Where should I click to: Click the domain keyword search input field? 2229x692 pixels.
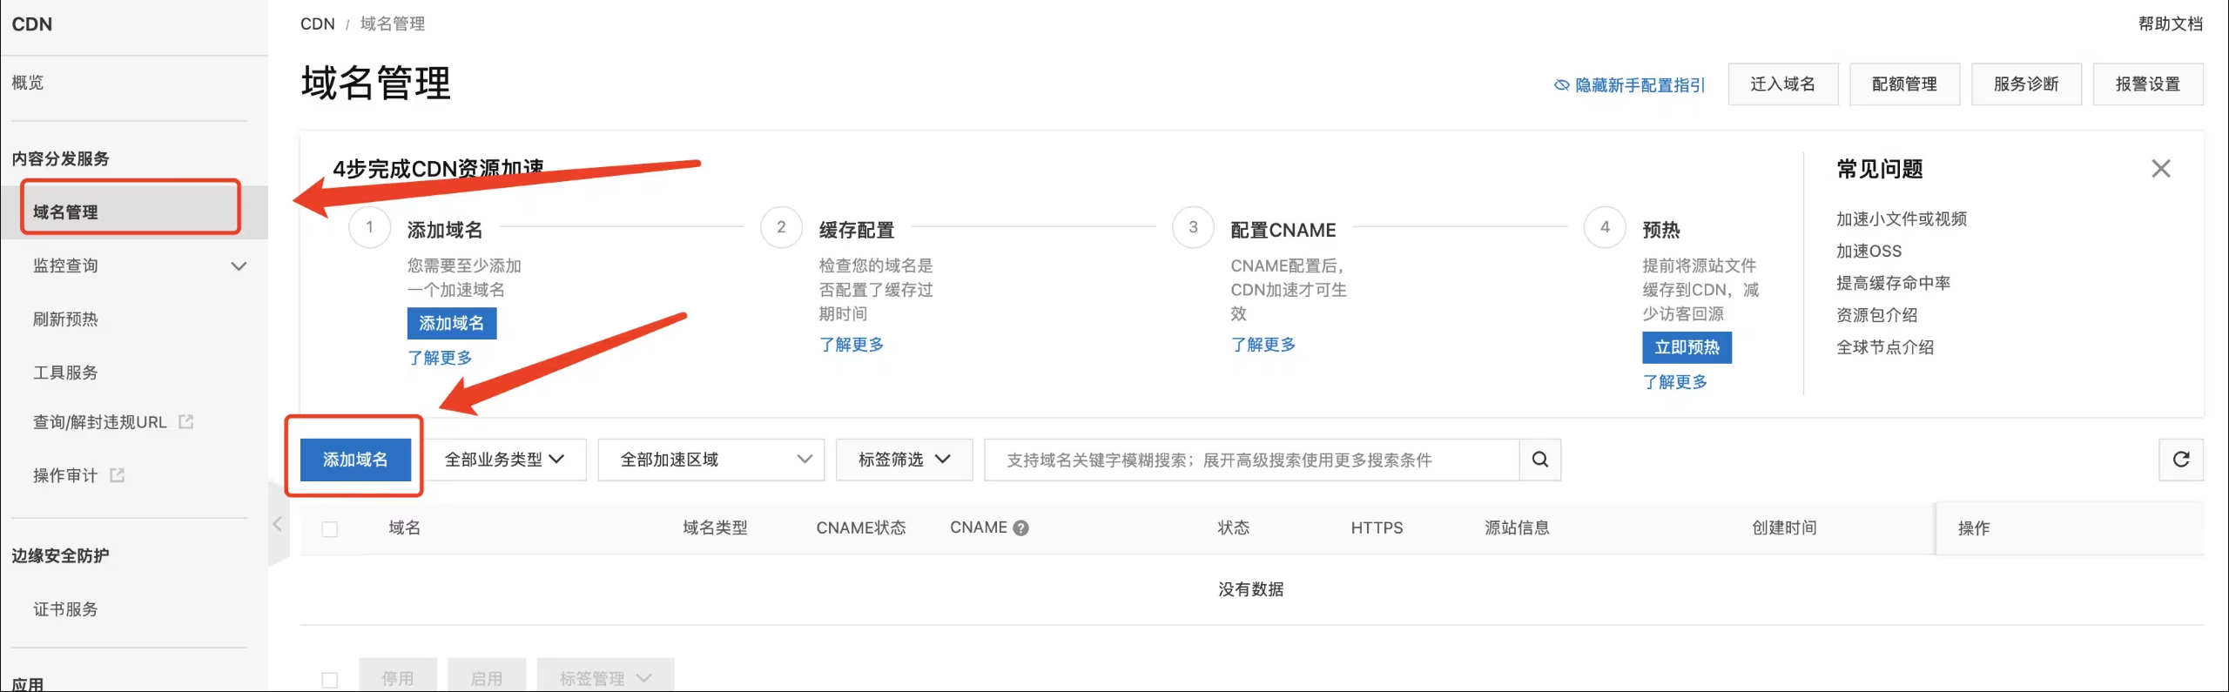coord(1250,460)
